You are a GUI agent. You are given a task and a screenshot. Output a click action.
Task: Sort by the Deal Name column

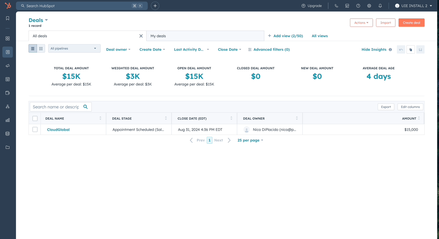coord(100,118)
